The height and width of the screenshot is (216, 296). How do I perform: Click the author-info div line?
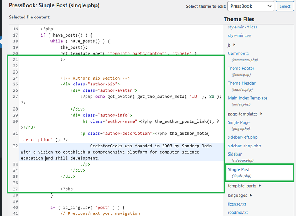click(x=101, y=115)
